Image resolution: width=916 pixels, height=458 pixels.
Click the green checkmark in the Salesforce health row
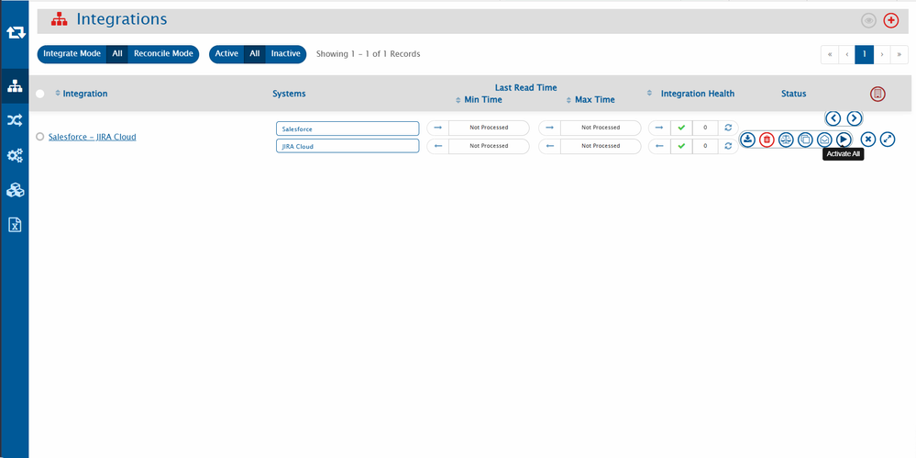(681, 128)
